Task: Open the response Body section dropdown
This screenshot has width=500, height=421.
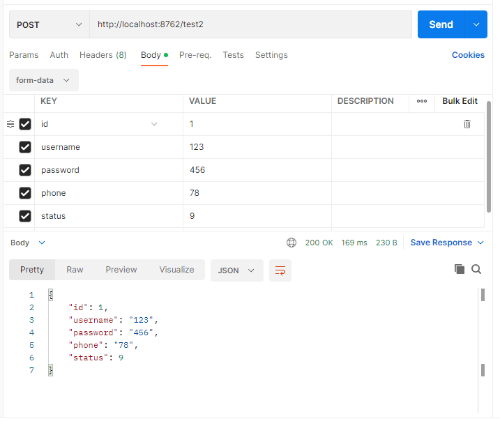Action: pos(28,243)
